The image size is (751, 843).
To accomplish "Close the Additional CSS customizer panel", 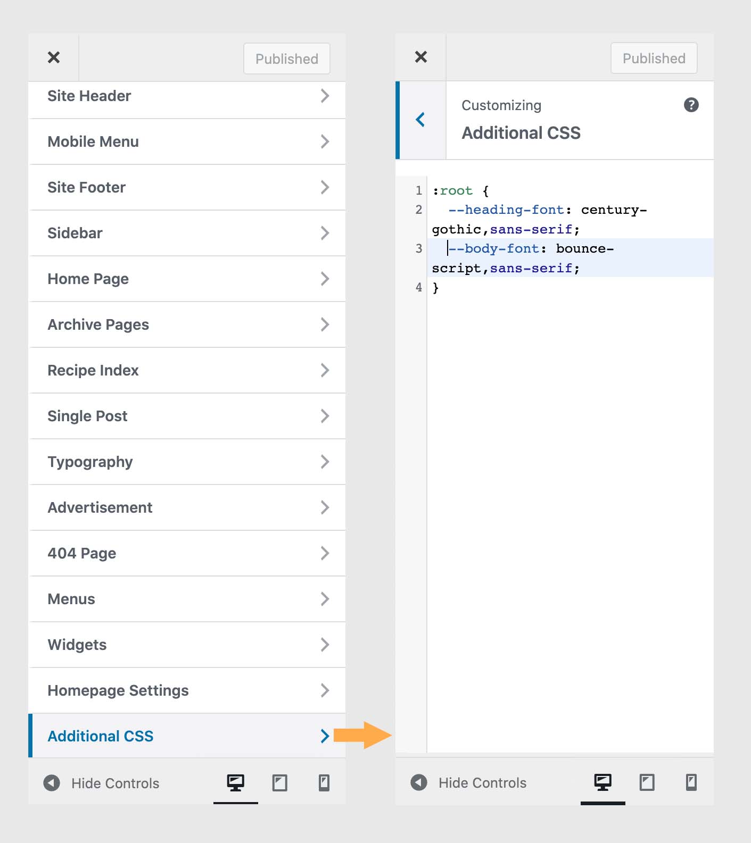I will (x=420, y=57).
